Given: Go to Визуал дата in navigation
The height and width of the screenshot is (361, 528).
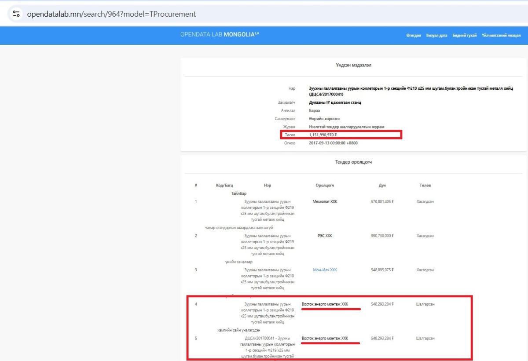Looking at the screenshot, I should (x=436, y=36).
